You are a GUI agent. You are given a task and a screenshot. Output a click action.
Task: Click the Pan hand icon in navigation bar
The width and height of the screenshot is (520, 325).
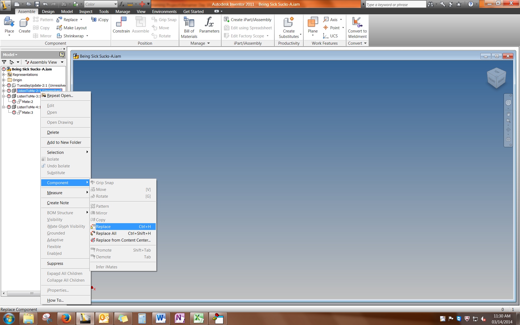(508, 114)
